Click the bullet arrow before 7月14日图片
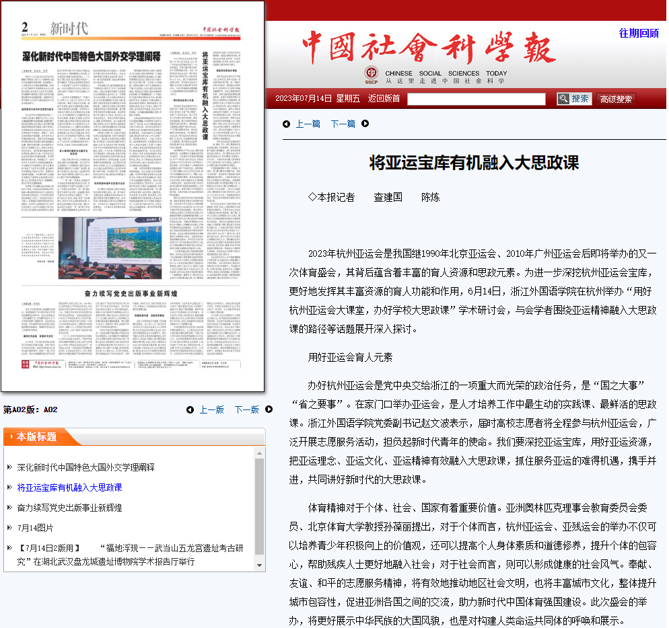Viewport: 669px width, 628px height. coord(9,528)
